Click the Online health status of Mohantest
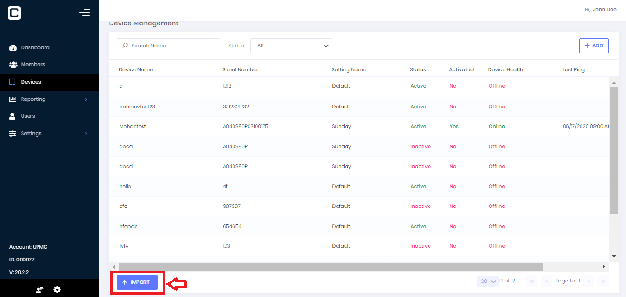Image resolution: width=626 pixels, height=297 pixels. coord(497,126)
